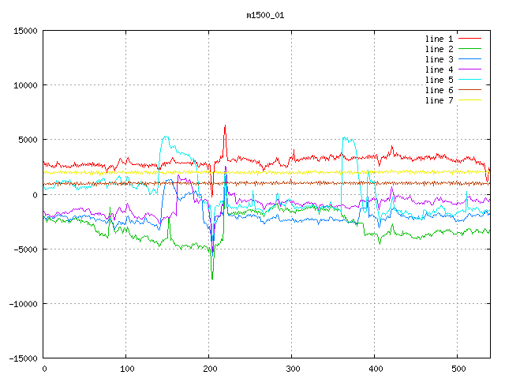Click the 15000 y-axis tick label
Image resolution: width=505 pixels, height=379 pixels.
[25, 31]
